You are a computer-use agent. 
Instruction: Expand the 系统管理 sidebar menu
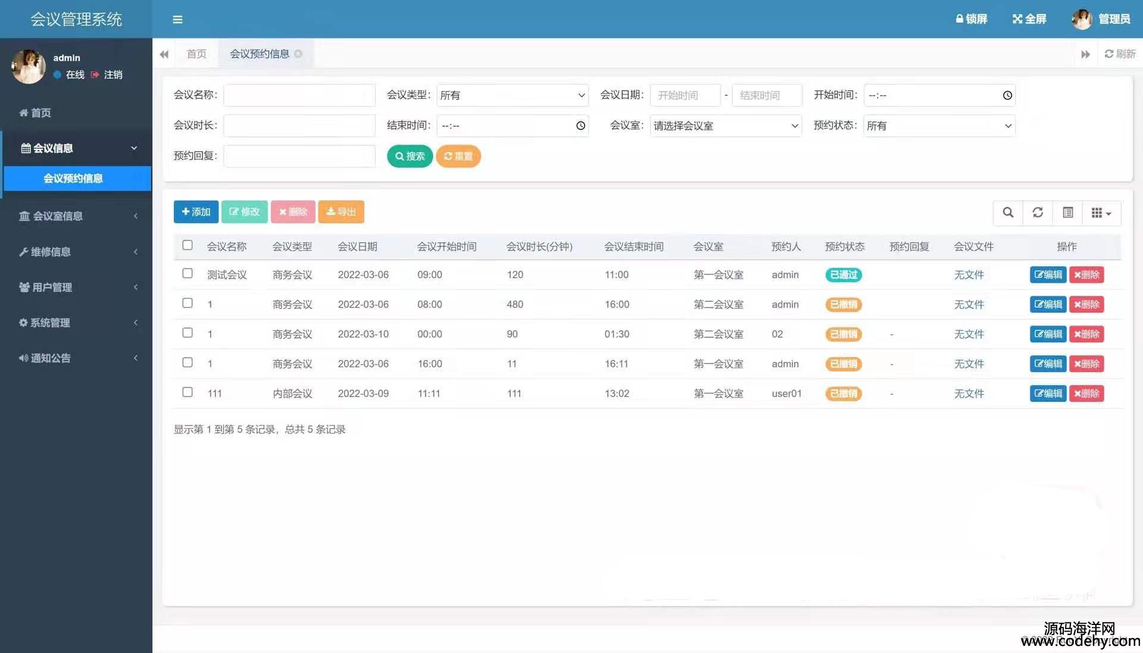pos(76,323)
